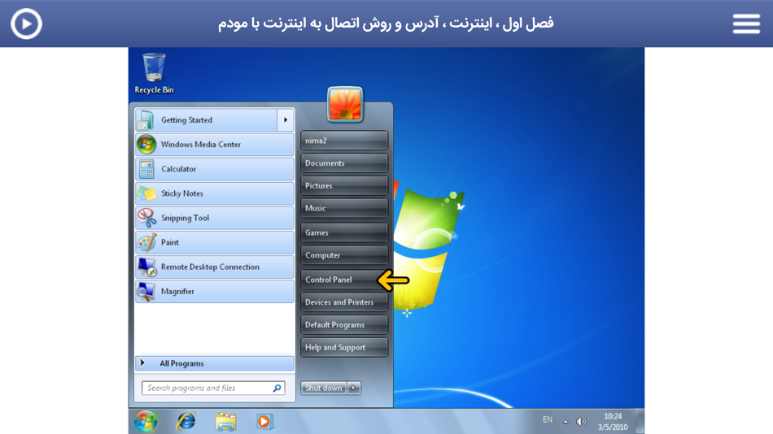
Task: Click the Windows Media Center label
Action: (x=201, y=145)
